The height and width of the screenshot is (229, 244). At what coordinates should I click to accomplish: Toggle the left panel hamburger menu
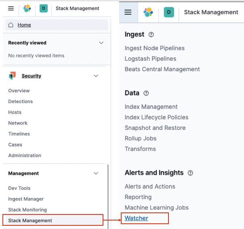[11, 8]
